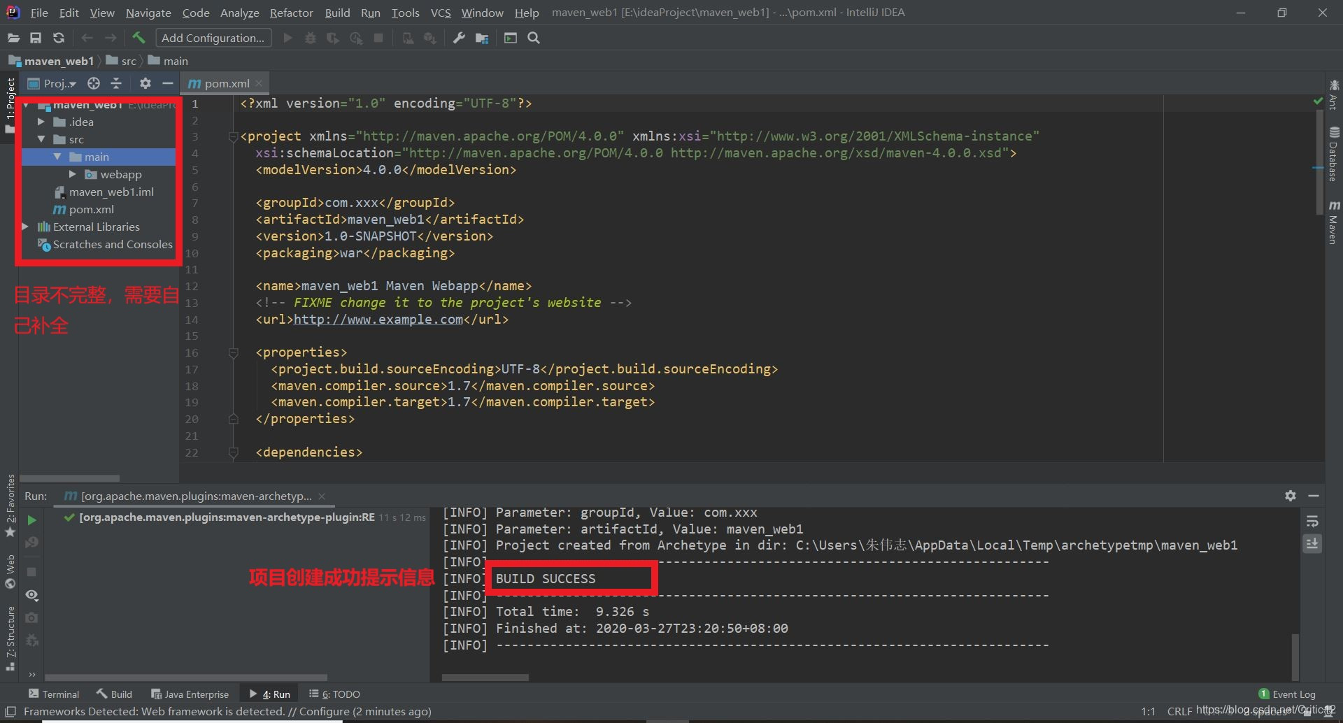Open the Settings wrench icon
1343x723 pixels.
(x=459, y=38)
